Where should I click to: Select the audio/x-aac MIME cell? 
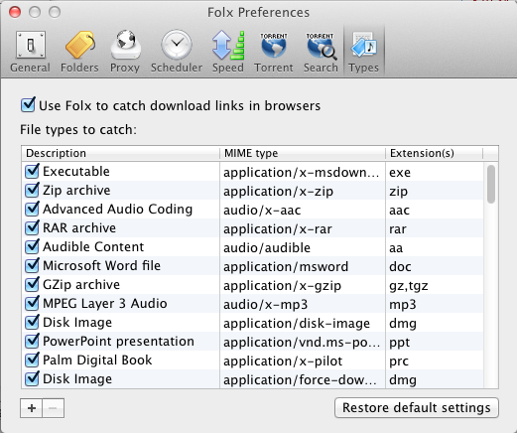pos(303,210)
